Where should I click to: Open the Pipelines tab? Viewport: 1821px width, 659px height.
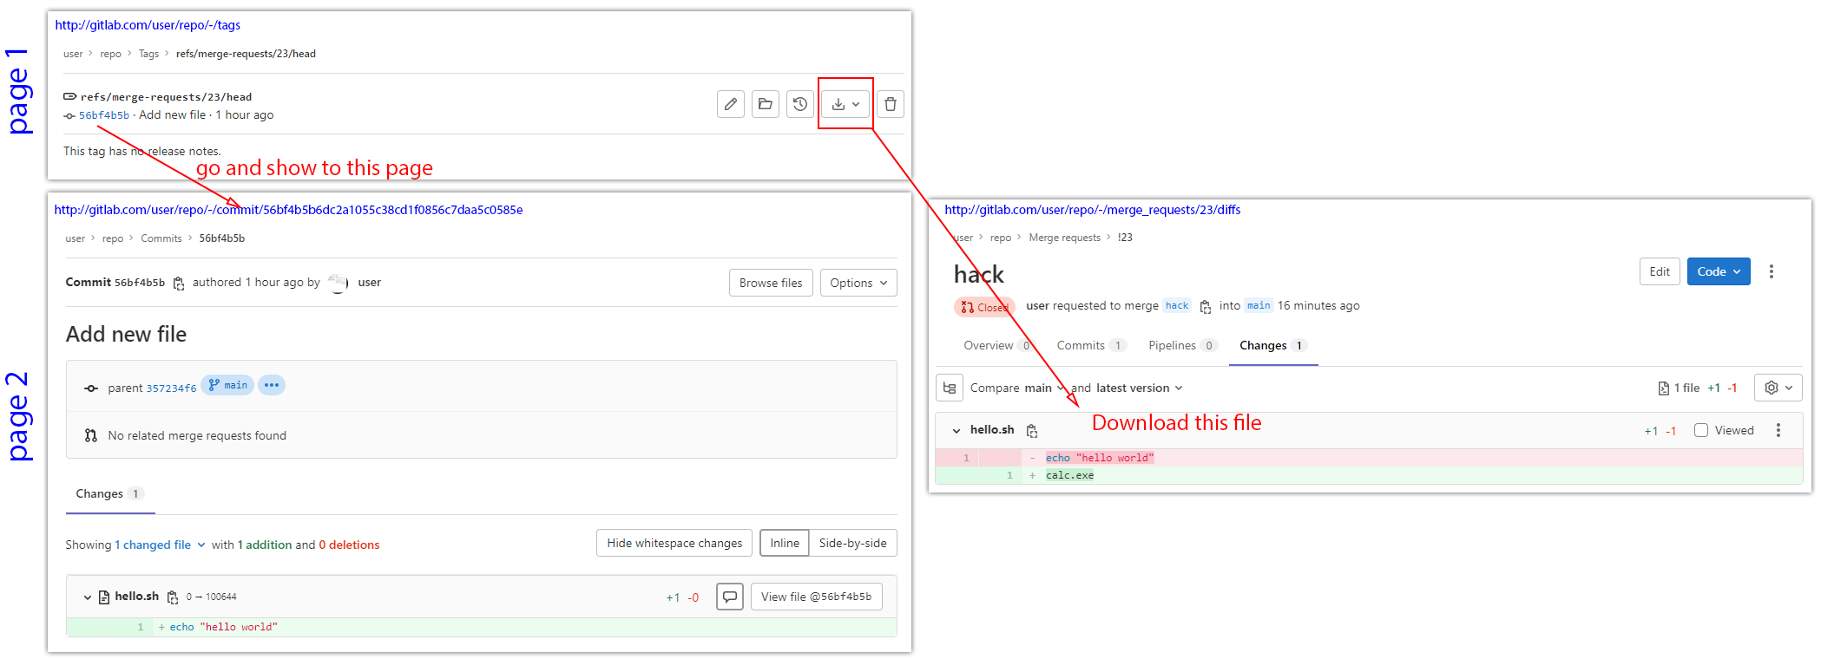(x=1172, y=345)
